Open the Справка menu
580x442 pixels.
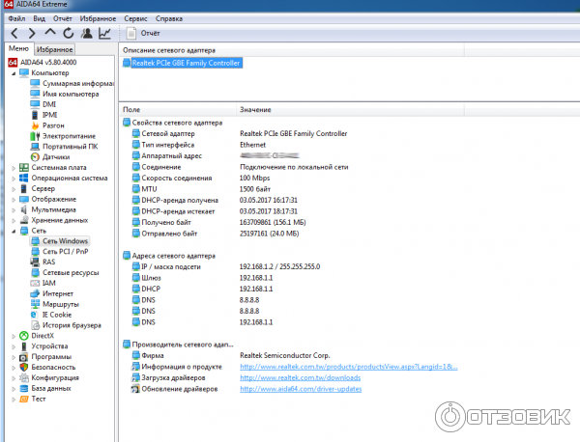[169, 18]
